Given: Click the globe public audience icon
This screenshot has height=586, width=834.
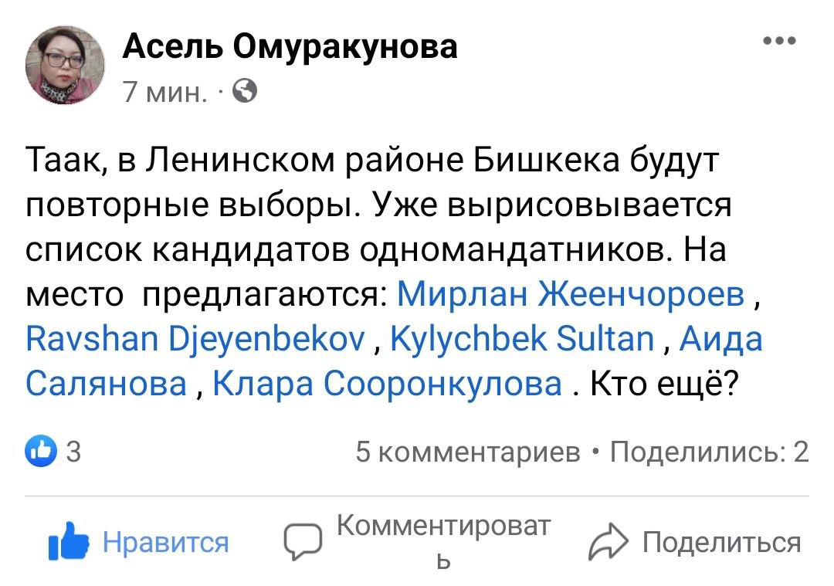Looking at the screenshot, I should [245, 92].
